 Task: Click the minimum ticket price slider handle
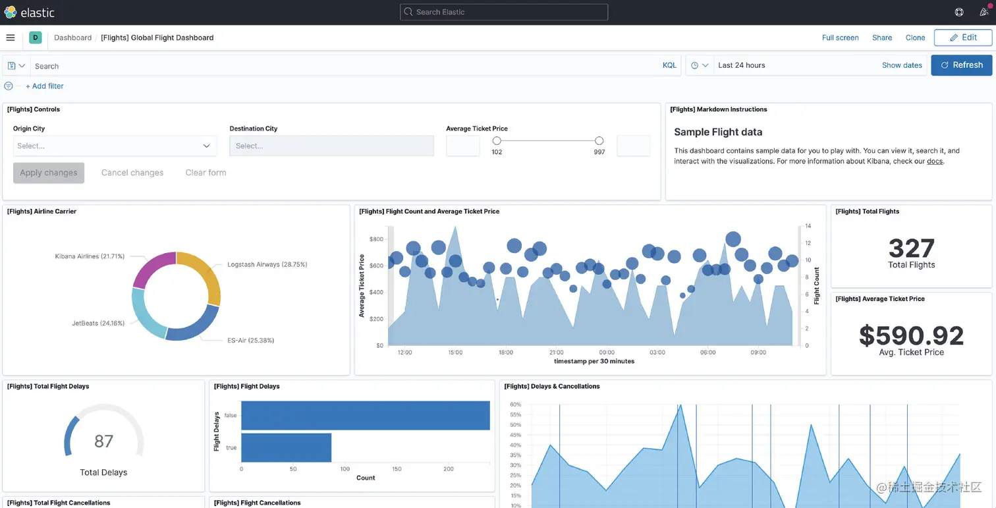pos(497,140)
